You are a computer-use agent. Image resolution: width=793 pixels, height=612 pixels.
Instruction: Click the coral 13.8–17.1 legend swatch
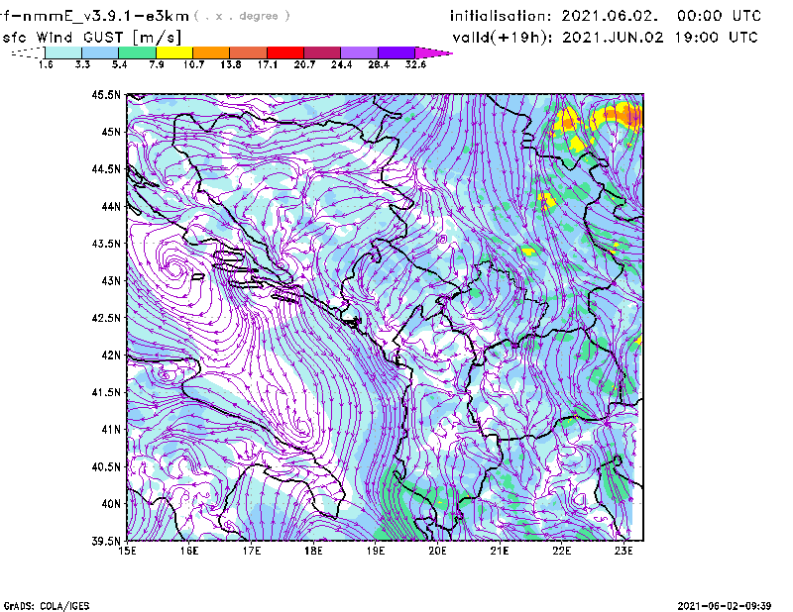(x=249, y=52)
